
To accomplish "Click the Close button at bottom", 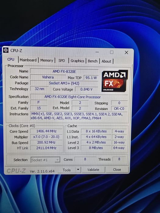I will click(117, 169).
